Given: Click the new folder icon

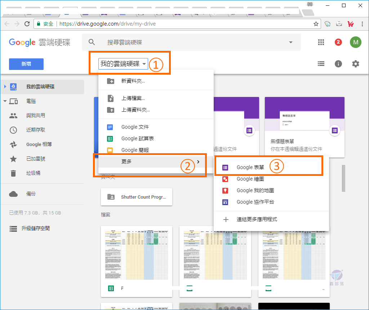Looking at the screenshot, I should pyautogui.click(x=111, y=81).
